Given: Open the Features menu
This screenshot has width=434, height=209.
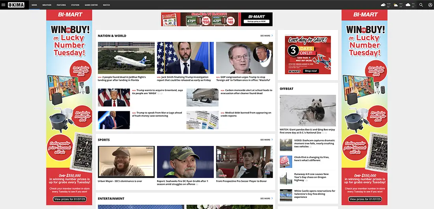Looking at the screenshot, I should tap(61, 5).
